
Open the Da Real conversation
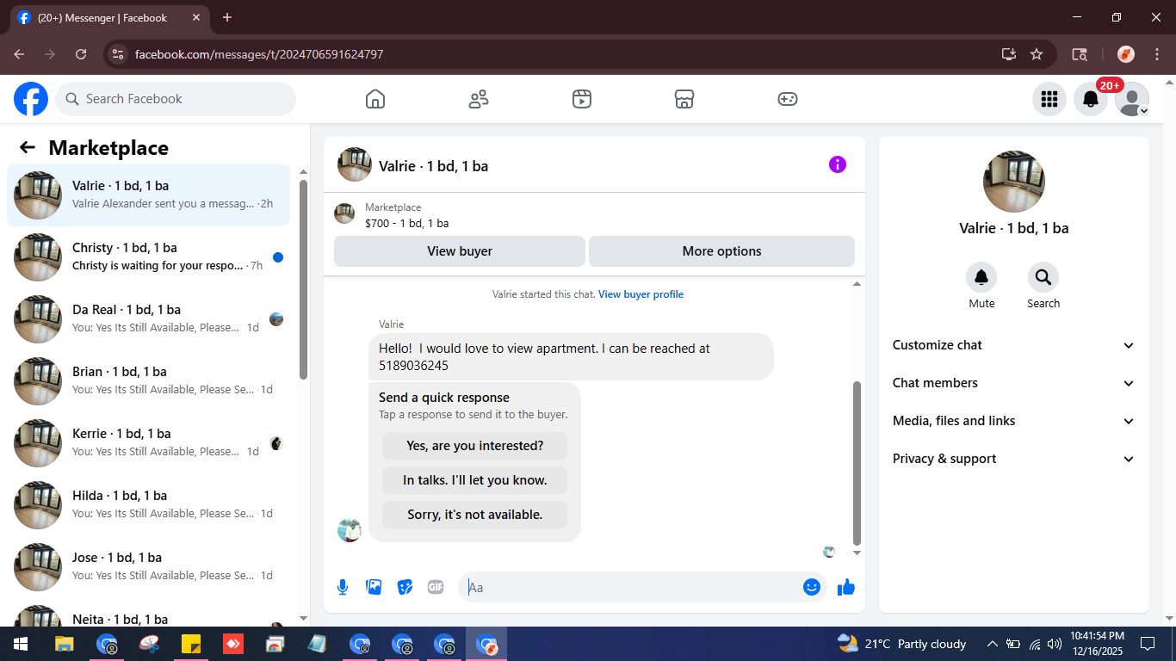coord(148,319)
